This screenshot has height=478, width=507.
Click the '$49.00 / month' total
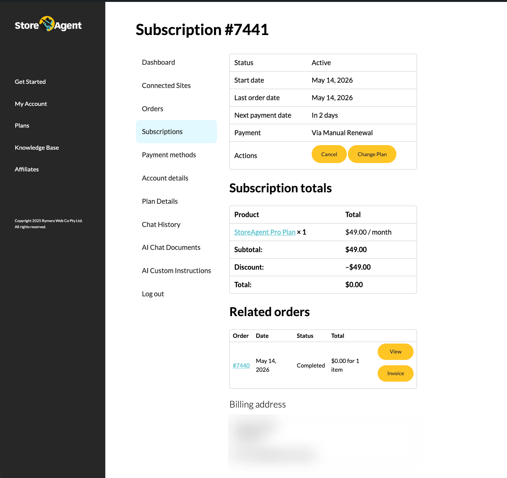369,232
